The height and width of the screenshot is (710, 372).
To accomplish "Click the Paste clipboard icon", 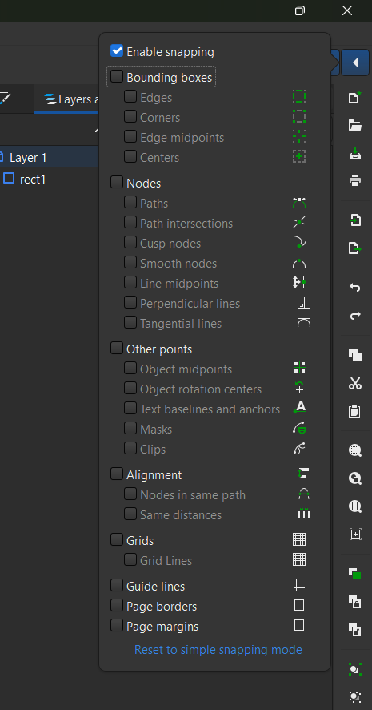I will (355, 411).
